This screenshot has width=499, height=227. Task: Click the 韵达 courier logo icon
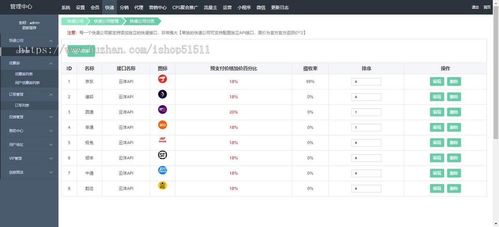(163, 186)
